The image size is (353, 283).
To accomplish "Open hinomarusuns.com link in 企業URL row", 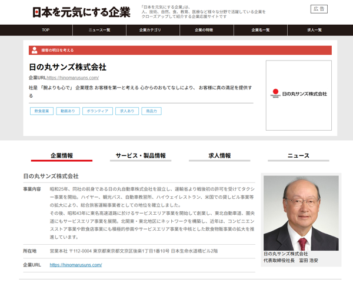I will click(x=76, y=265).
